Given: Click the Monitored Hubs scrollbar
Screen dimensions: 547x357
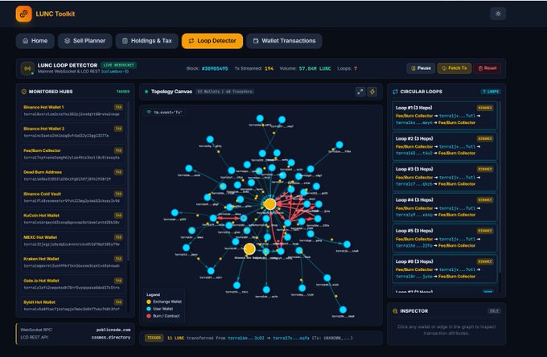Looking at the screenshot, I should [128, 181].
